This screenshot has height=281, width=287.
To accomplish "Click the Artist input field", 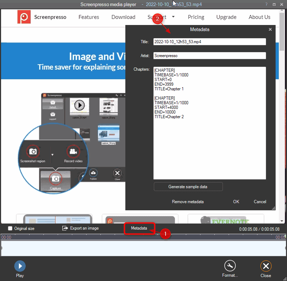I will (x=209, y=56).
